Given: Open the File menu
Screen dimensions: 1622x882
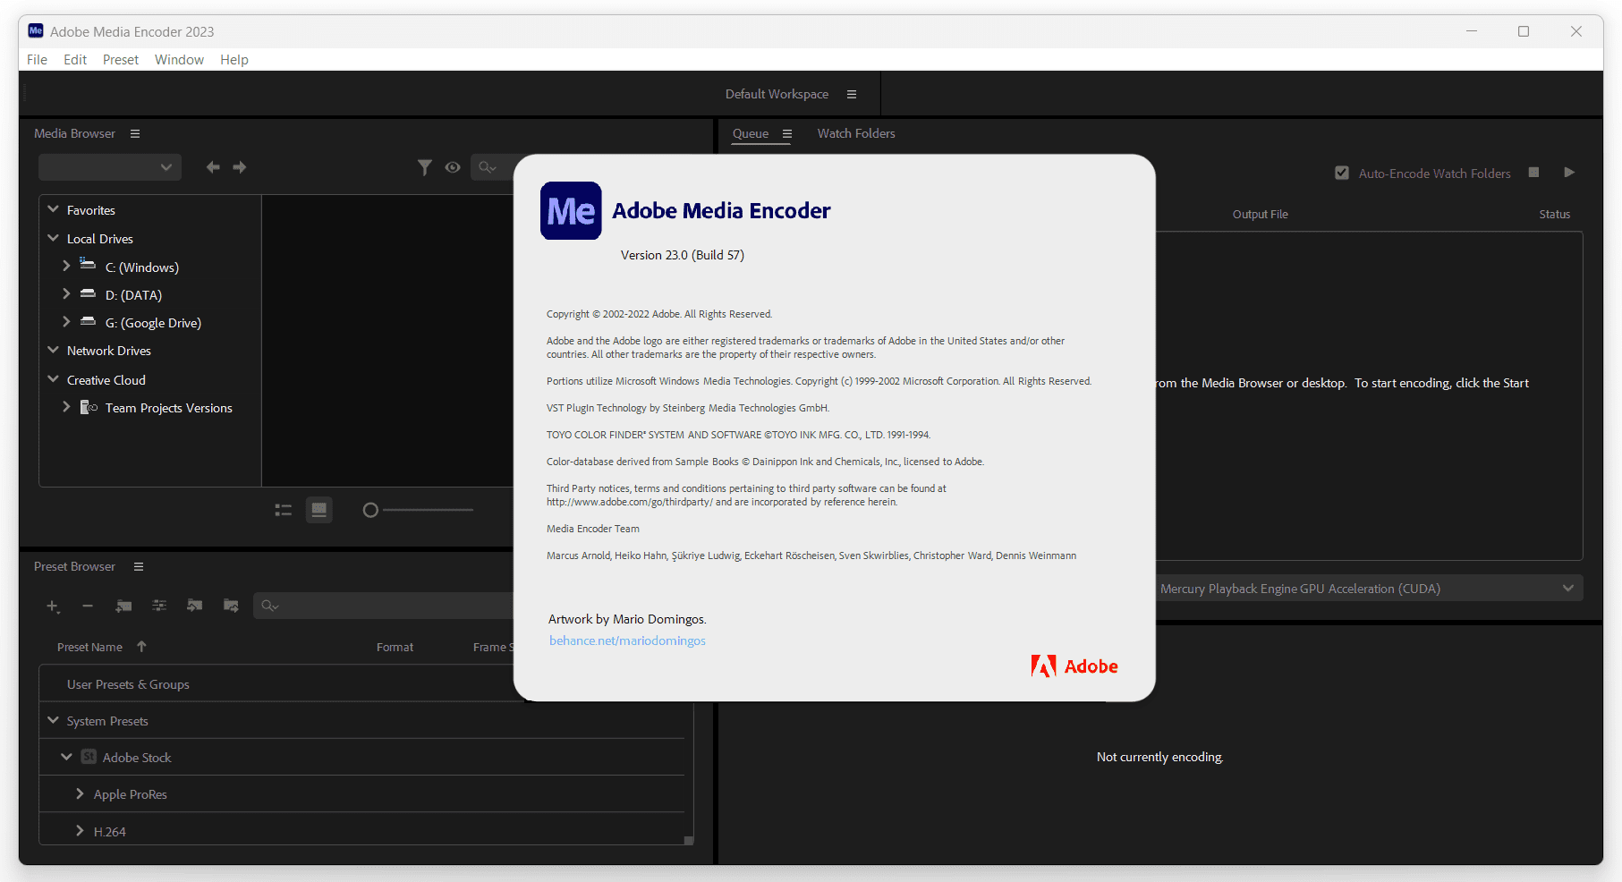Looking at the screenshot, I should pyautogui.click(x=37, y=60).
